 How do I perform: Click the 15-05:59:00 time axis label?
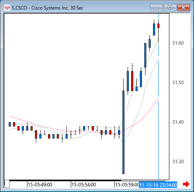pos(127,185)
